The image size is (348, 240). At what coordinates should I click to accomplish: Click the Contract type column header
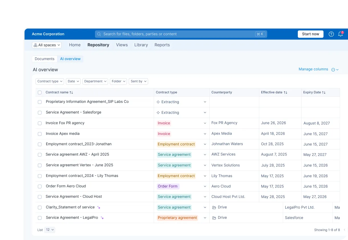(167, 92)
